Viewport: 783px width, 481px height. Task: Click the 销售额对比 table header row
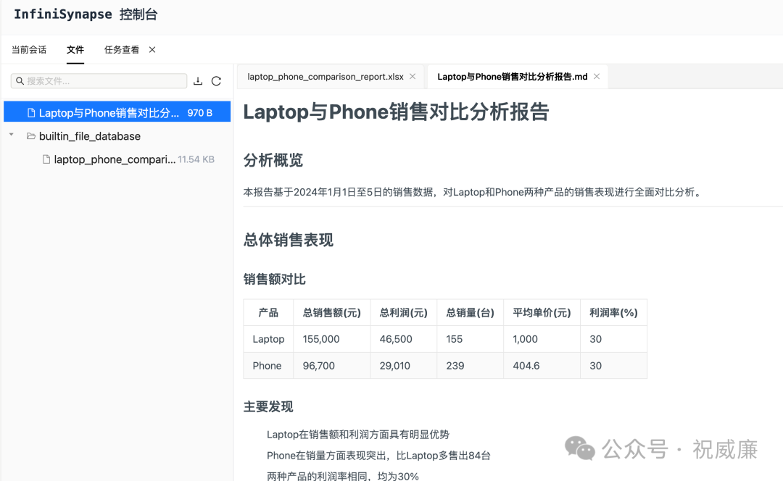coord(444,312)
